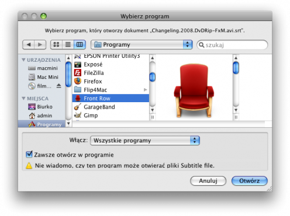290x216 pixels.
Task: Select Firefox application
Action: click(111, 81)
